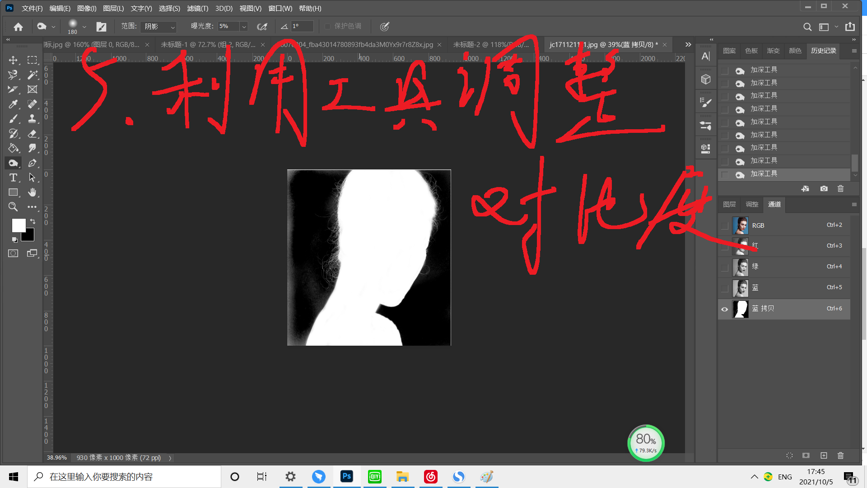Show visibility of the 蓝 channel

[x=725, y=288]
